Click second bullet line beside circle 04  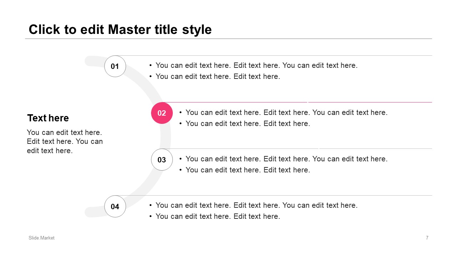click(215, 216)
